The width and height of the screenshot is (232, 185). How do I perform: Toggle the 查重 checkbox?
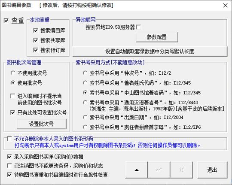[6, 21]
